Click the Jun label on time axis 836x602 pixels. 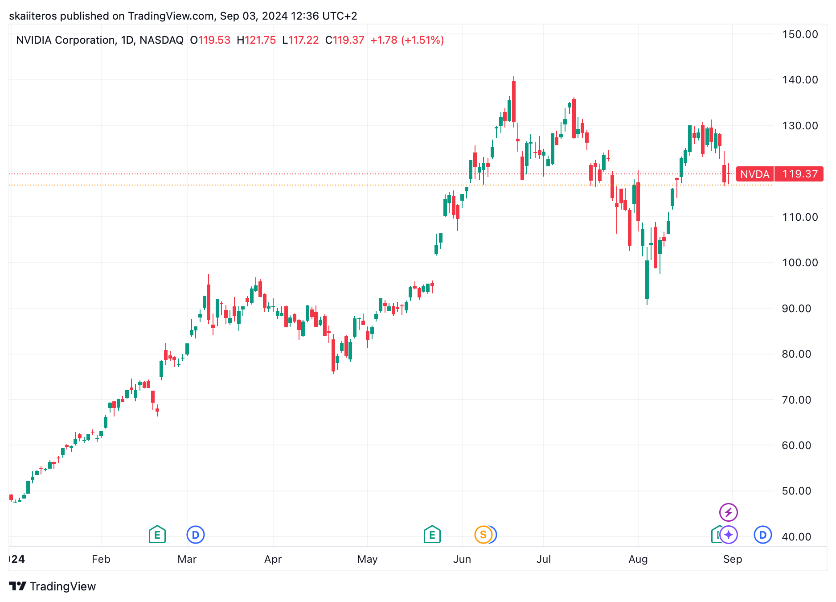[462, 559]
